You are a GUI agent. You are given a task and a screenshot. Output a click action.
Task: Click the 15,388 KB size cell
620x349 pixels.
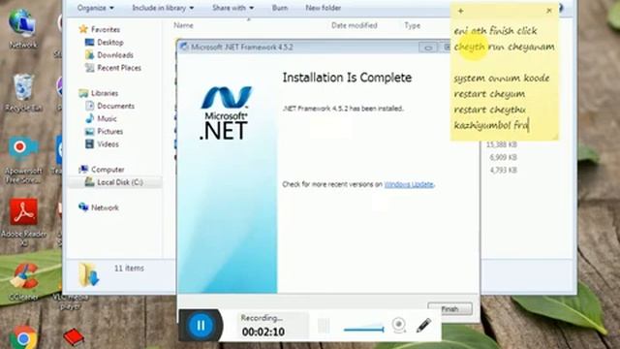point(502,144)
